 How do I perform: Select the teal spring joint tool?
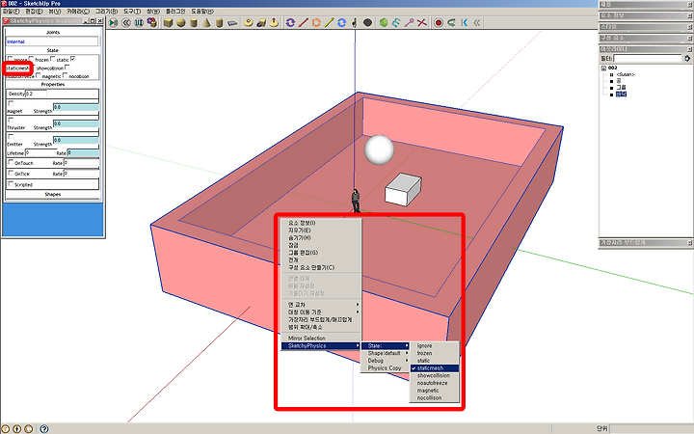click(x=396, y=22)
